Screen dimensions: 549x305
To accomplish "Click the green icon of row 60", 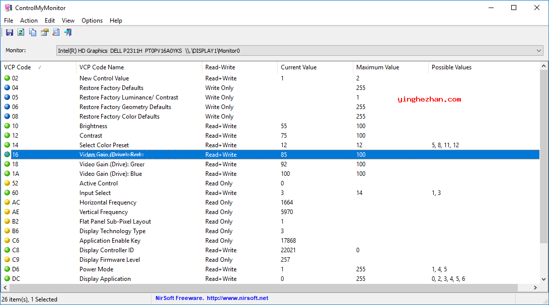I will [7, 193].
